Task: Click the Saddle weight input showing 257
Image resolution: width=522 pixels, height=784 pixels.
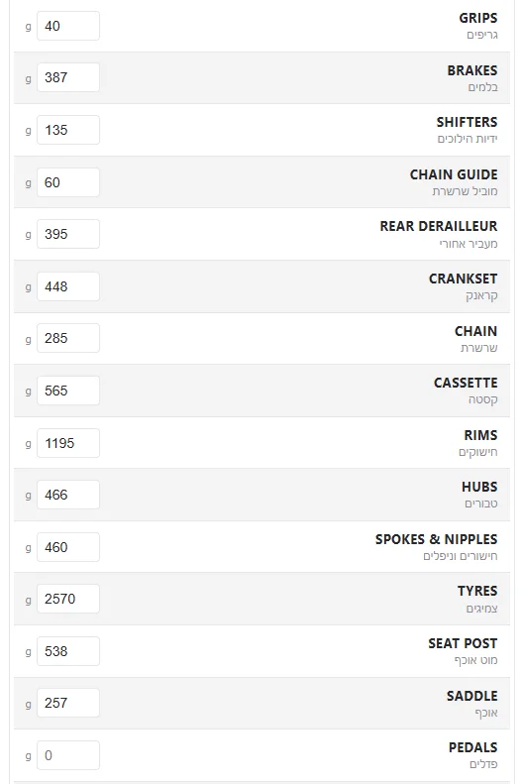Action: [x=68, y=703]
